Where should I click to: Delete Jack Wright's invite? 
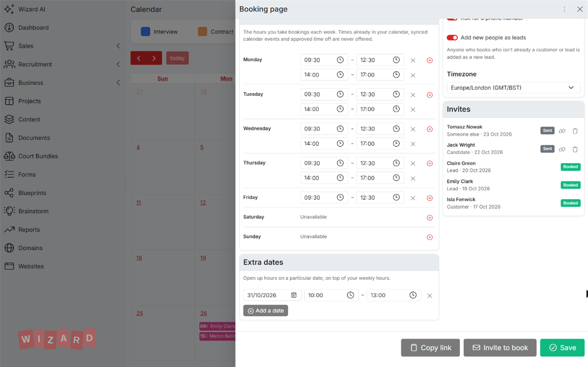(x=575, y=149)
